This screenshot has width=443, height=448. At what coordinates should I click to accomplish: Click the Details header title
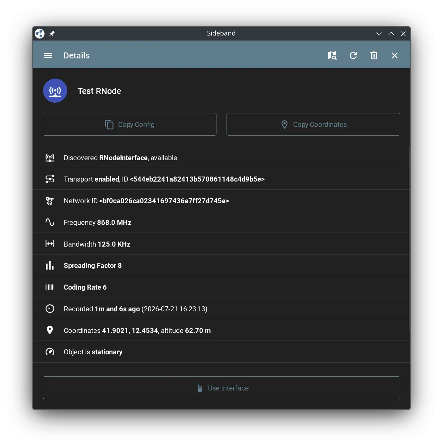[77, 56]
